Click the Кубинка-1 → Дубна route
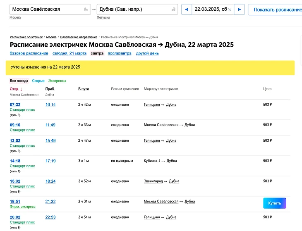The width and height of the screenshot is (302, 231). pos(160,161)
